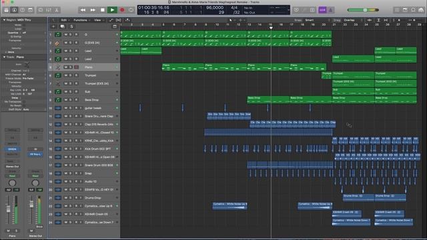This screenshot has height=240, width=427.
Task: Toggle the Cycle mode button
Action: click(x=131, y=10)
